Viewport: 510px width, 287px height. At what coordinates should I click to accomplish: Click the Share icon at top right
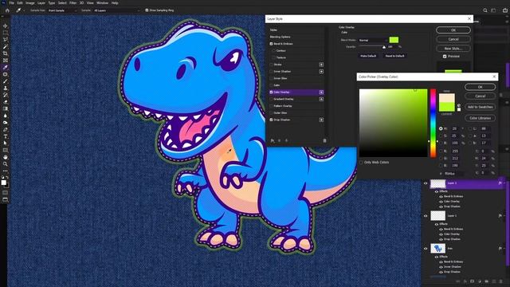[504, 10]
